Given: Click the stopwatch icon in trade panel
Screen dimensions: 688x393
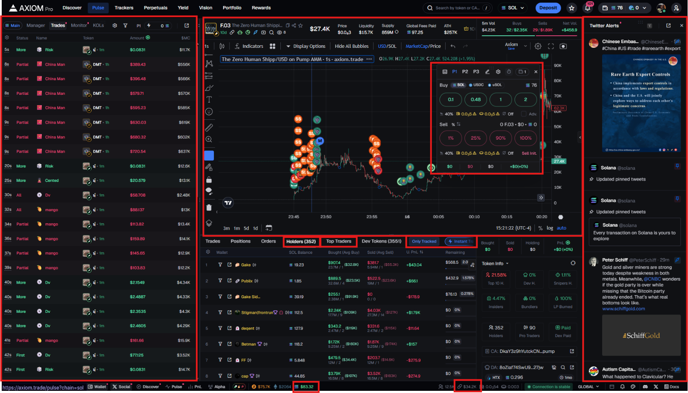Looking at the screenshot, I should pyautogui.click(x=509, y=72).
